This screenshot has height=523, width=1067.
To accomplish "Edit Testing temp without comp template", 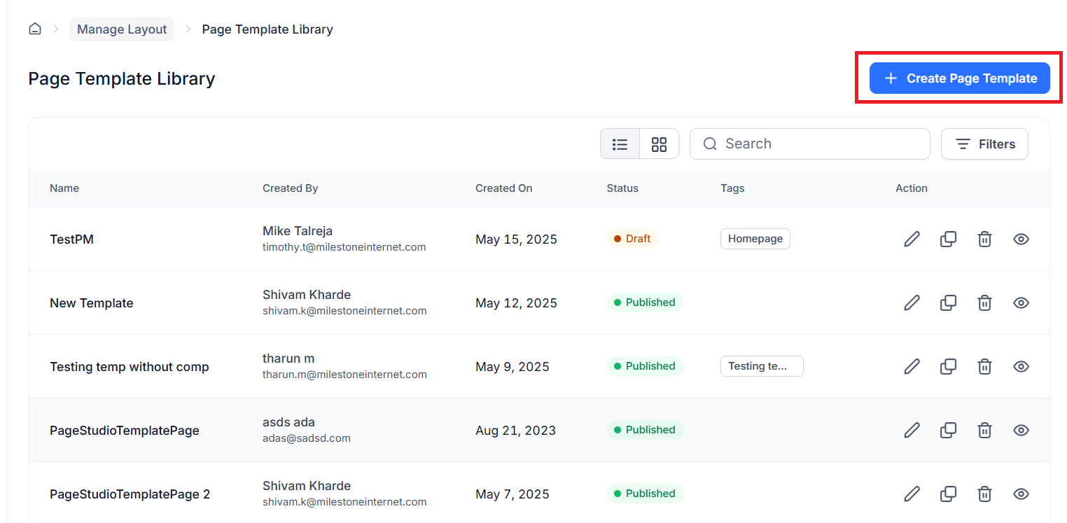I will coord(912,367).
